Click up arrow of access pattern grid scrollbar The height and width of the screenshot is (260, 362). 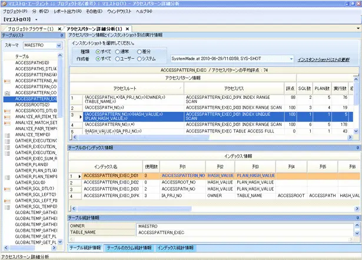(356, 79)
